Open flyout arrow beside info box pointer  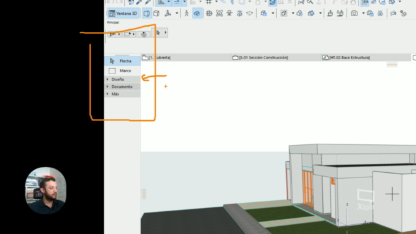point(165,32)
